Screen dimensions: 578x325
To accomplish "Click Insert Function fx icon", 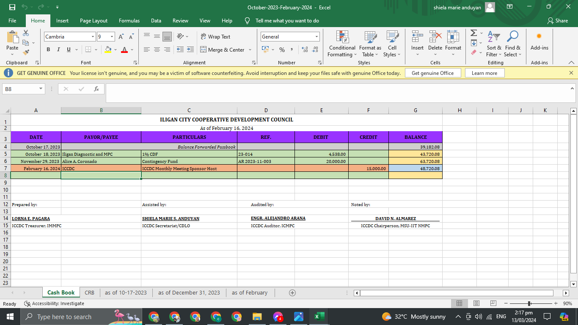I will pyautogui.click(x=96, y=89).
